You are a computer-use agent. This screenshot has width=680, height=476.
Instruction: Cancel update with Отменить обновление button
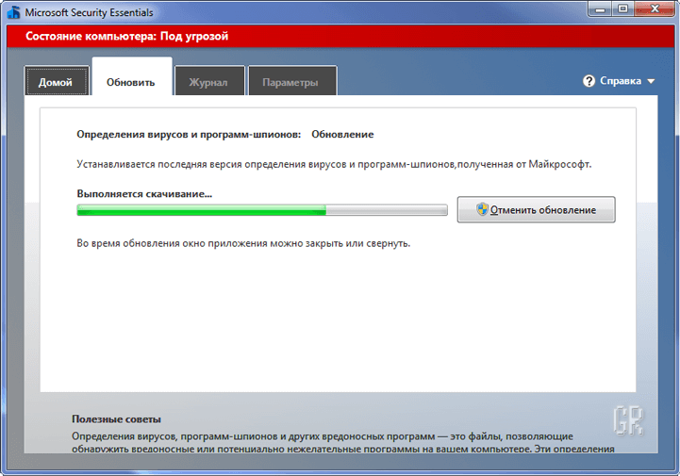click(536, 210)
